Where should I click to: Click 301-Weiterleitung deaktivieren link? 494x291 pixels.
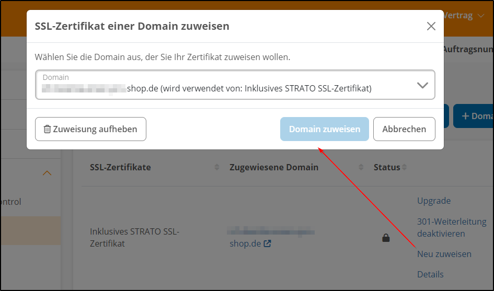(x=452, y=228)
